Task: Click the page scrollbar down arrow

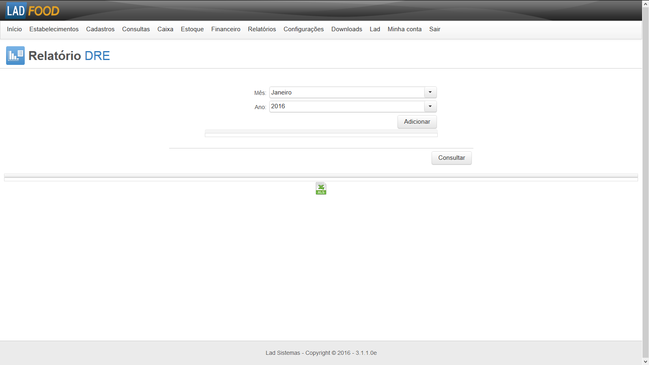Action: click(645, 361)
